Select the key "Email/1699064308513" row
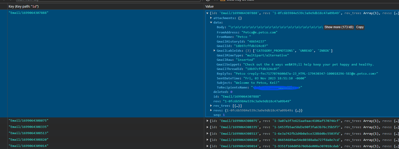Screen dimensions: 399x149 pyautogui.click(x=28, y=133)
